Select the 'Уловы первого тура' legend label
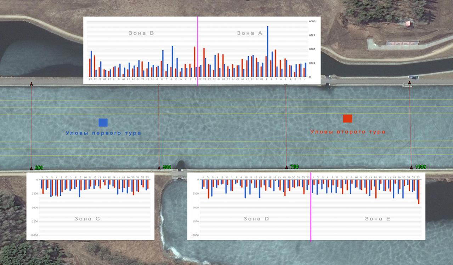453x265 pixels. [x=103, y=133]
